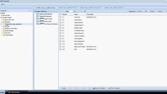This screenshot has width=167, height=94.
Task: Click the page number input field
Action: tap(71, 11)
